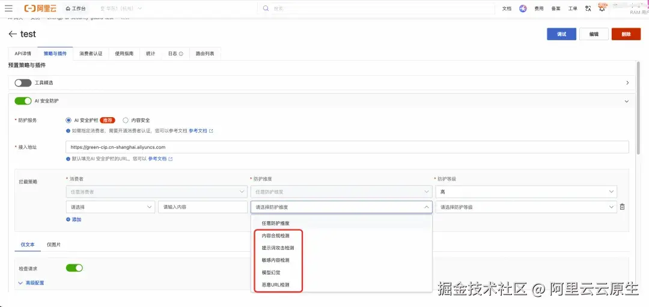Switch to the API详情 tab
This screenshot has width=649, height=307.
click(x=23, y=54)
